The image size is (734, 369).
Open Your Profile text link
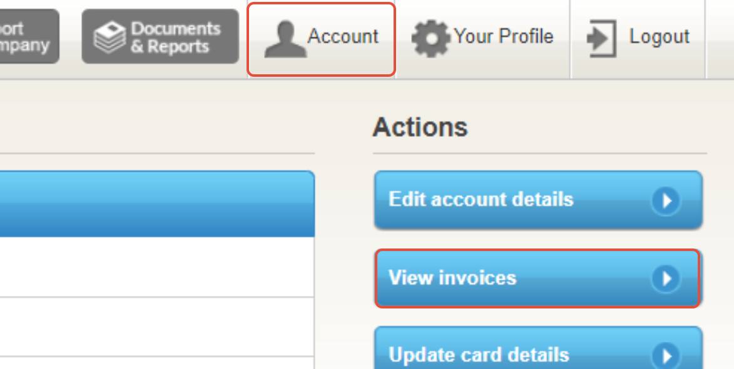[503, 36]
